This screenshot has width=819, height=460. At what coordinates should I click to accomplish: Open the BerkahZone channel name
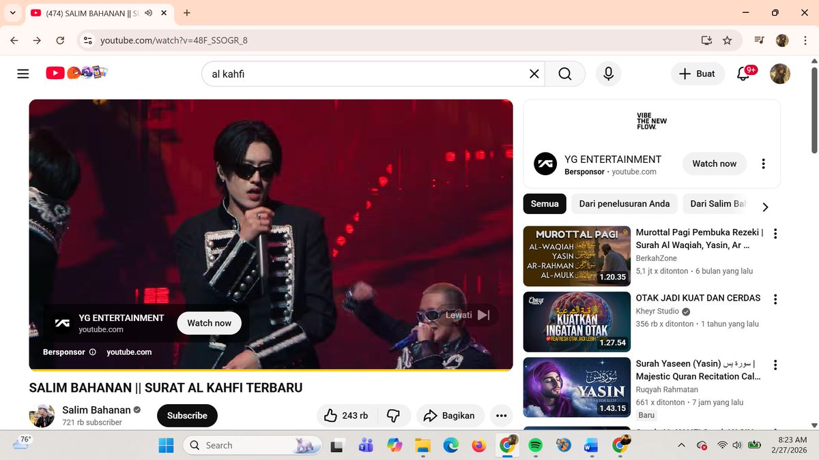click(656, 258)
